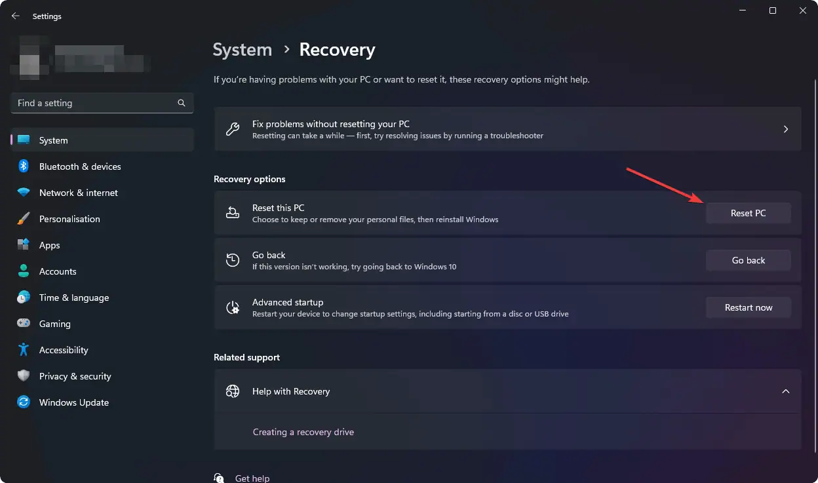Screen dimensions: 818x483
Task: Click the Privacy & security shield icon
Action: (24, 376)
